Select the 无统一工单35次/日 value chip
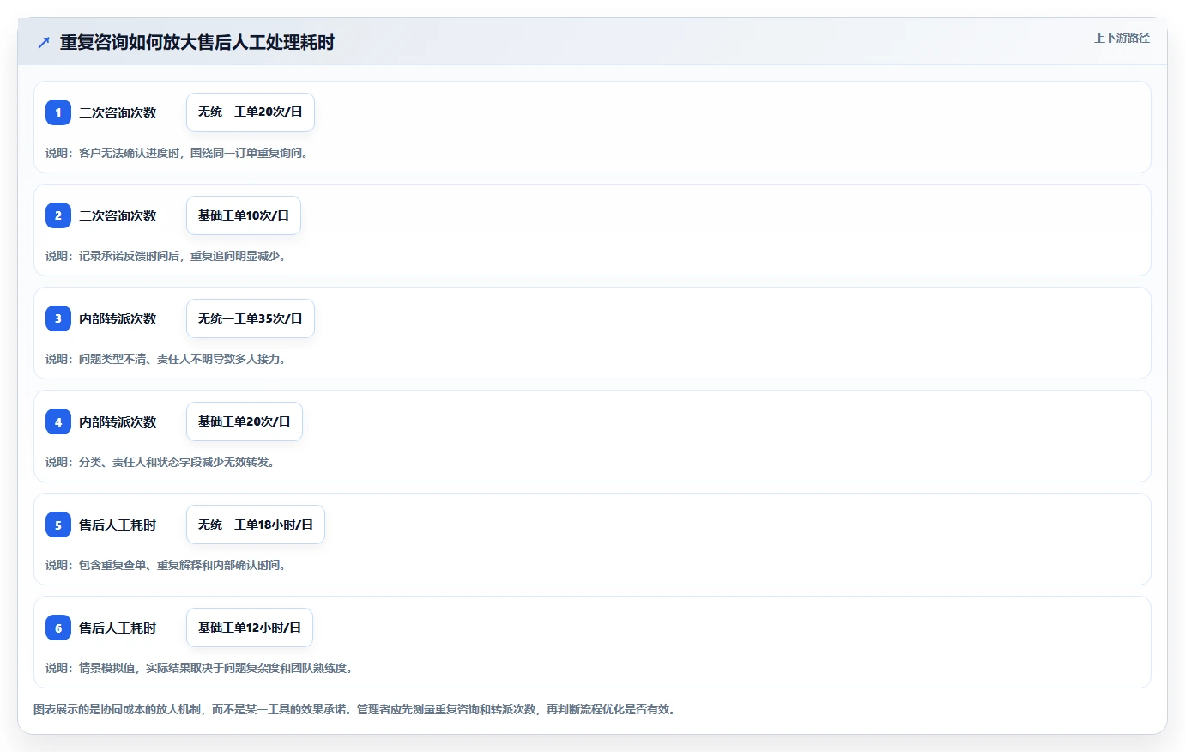The image size is (1185, 752). pyautogui.click(x=251, y=318)
